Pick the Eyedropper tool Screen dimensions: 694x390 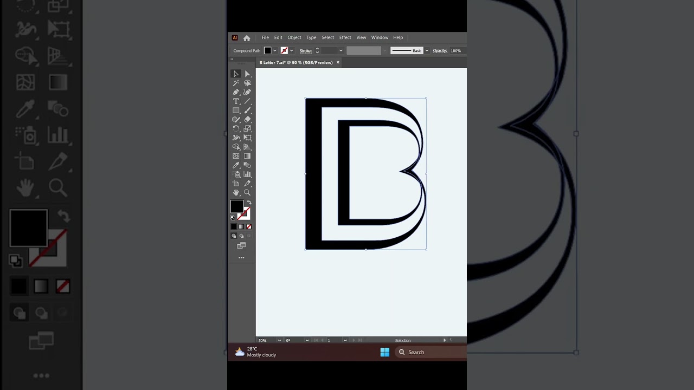[236, 165]
